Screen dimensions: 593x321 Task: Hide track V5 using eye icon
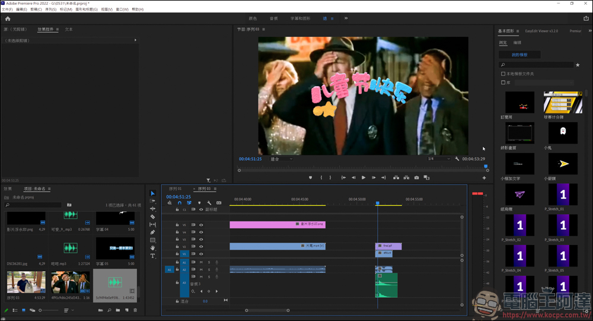click(201, 225)
